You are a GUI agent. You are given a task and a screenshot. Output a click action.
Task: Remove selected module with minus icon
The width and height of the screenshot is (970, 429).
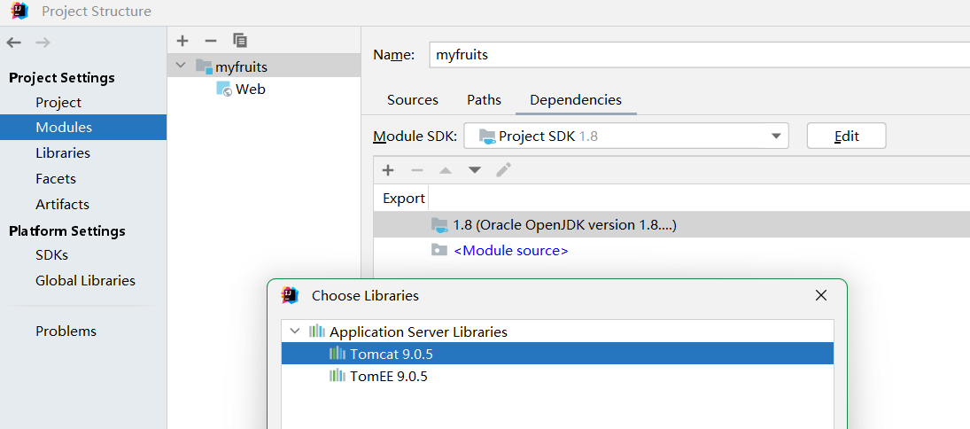pyautogui.click(x=211, y=41)
